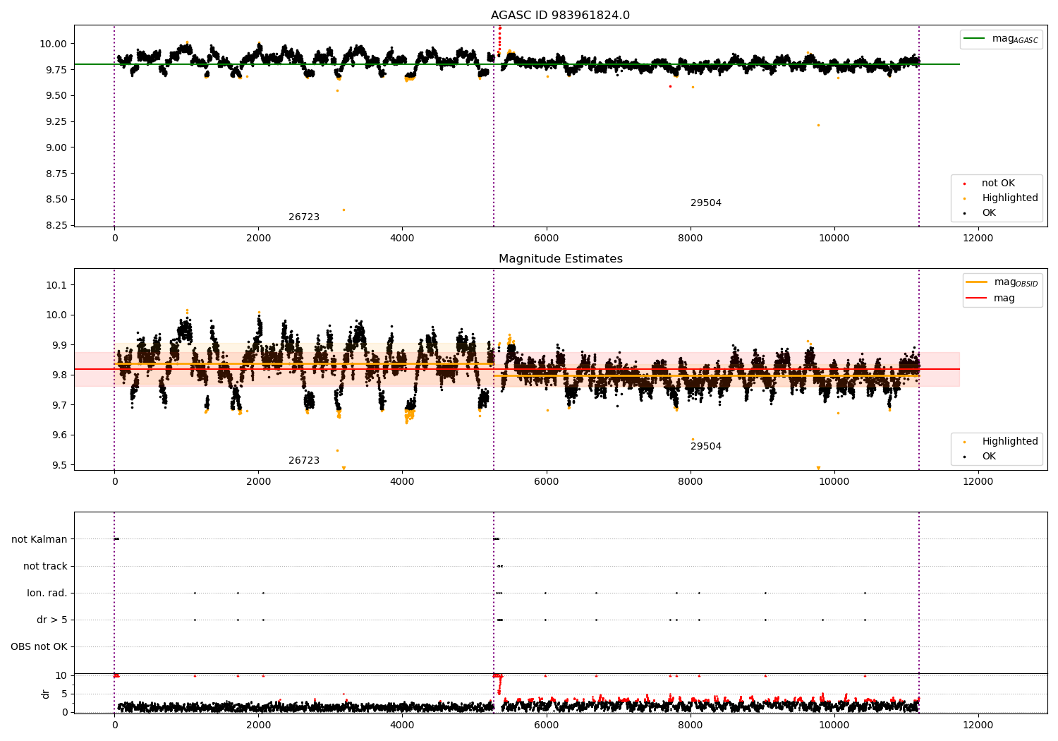Click the '8.25' y-tick of the top plot
The width and height of the screenshot is (1058, 741).
click(56, 225)
